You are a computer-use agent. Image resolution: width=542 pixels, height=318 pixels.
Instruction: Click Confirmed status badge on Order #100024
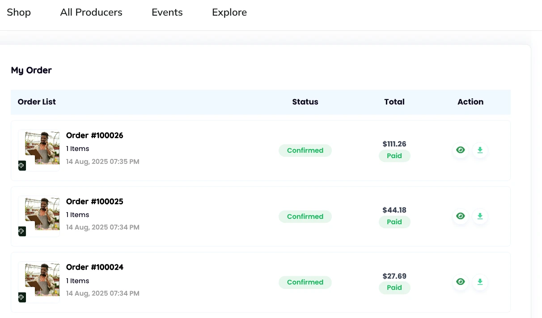point(305,282)
